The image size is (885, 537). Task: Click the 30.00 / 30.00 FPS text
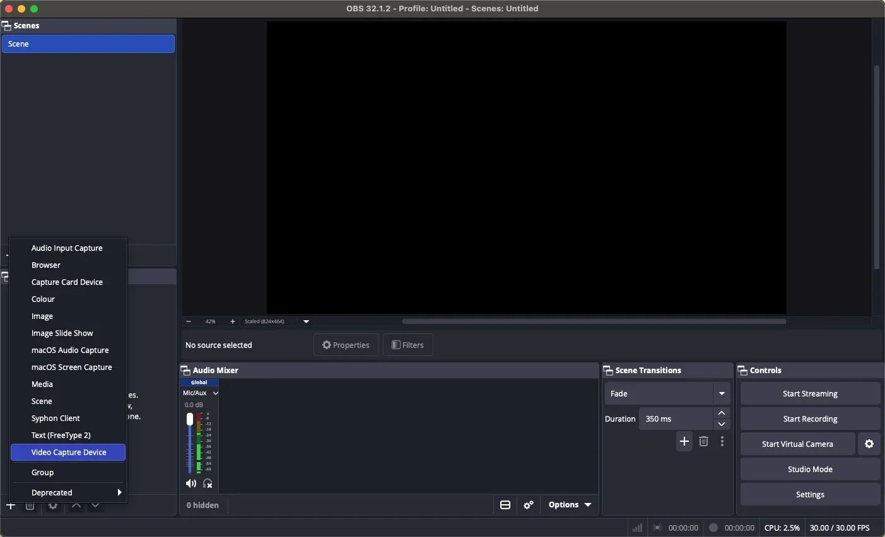(840, 528)
